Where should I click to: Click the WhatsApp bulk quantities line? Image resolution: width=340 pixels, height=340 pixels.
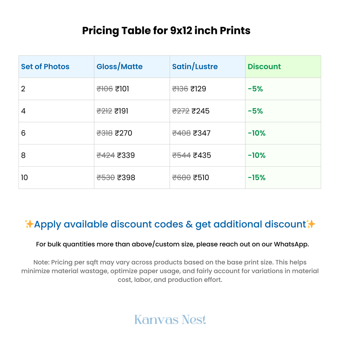click(x=172, y=244)
